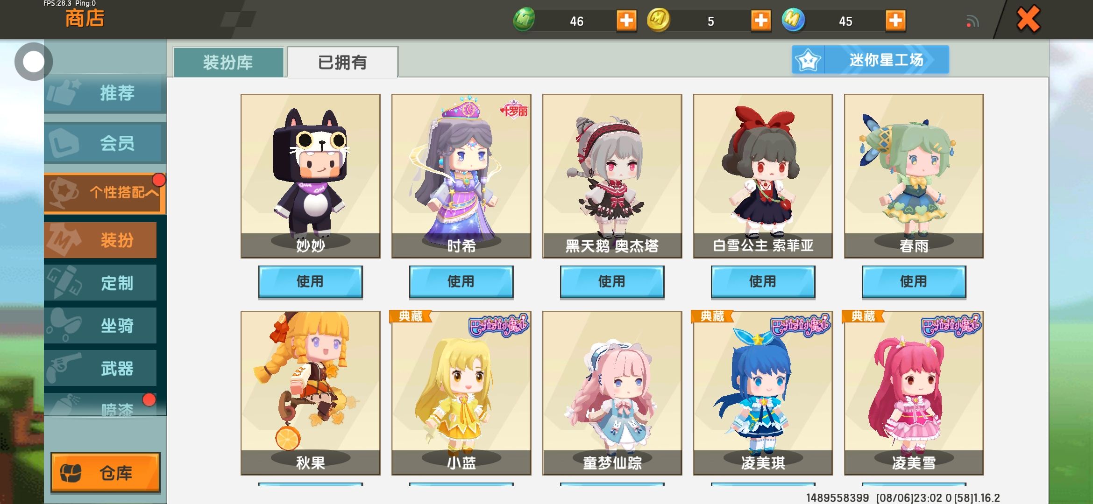Select the 凌美琪 blue-haired skin card

tap(763, 393)
